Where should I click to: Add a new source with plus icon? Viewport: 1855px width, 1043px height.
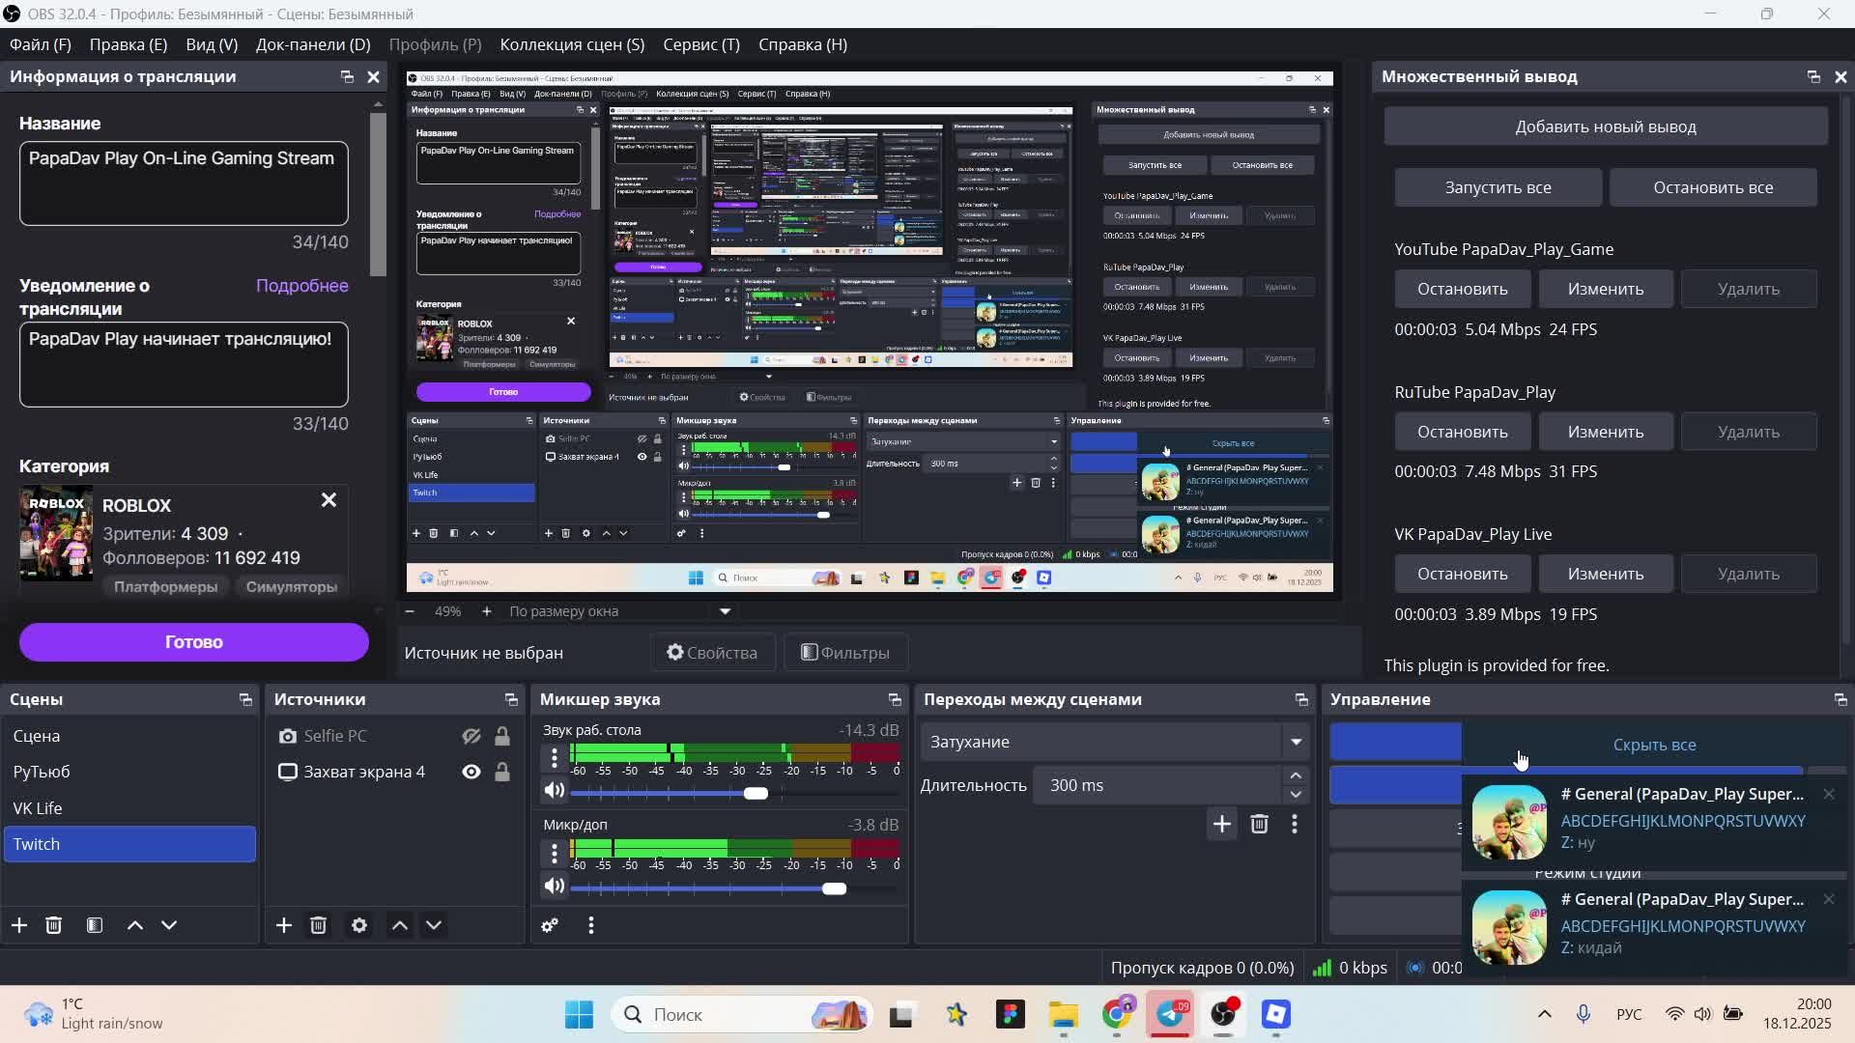(x=283, y=925)
